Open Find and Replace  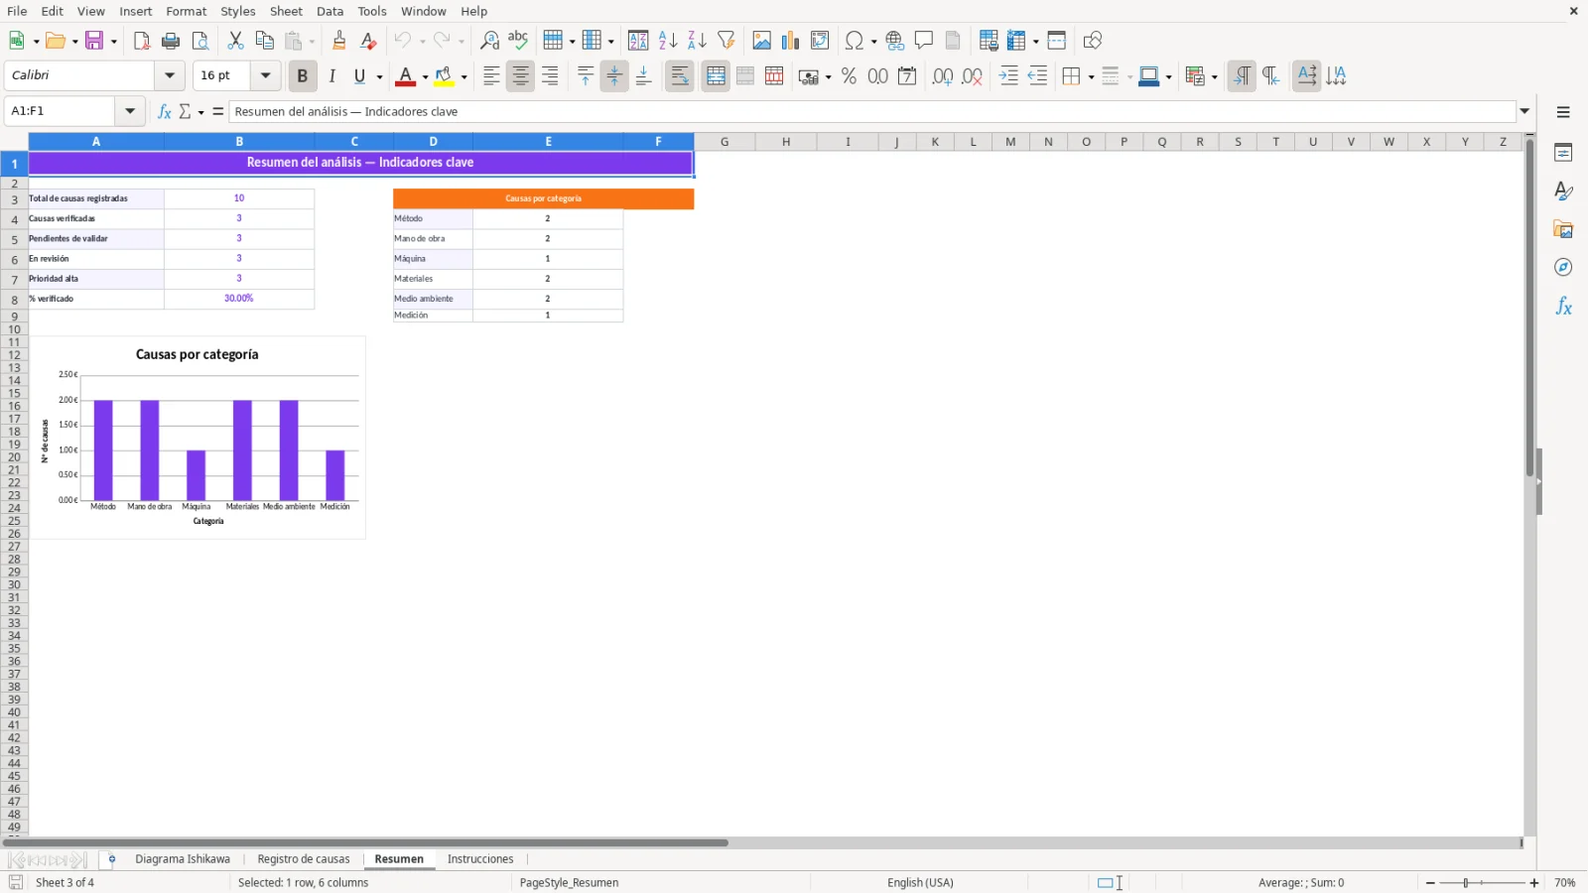[x=489, y=41]
